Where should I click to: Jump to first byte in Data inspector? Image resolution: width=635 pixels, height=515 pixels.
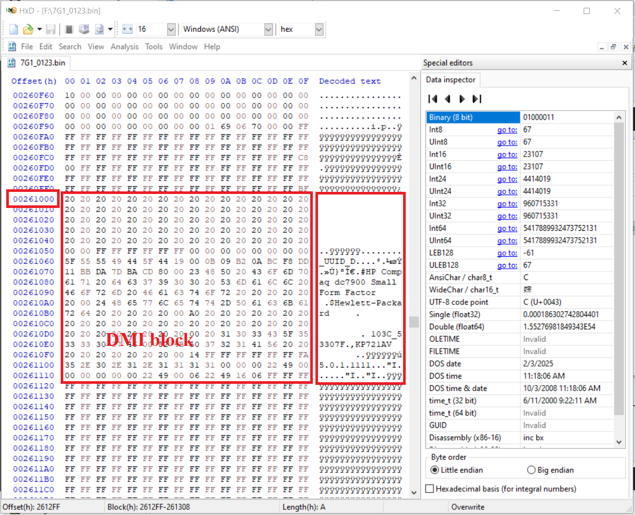pyautogui.click(x=433, y=99)
